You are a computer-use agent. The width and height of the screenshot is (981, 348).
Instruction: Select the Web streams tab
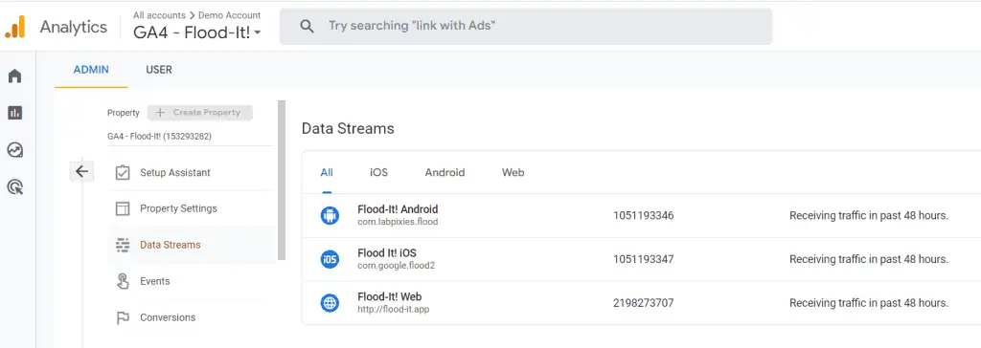coord(513,172)
